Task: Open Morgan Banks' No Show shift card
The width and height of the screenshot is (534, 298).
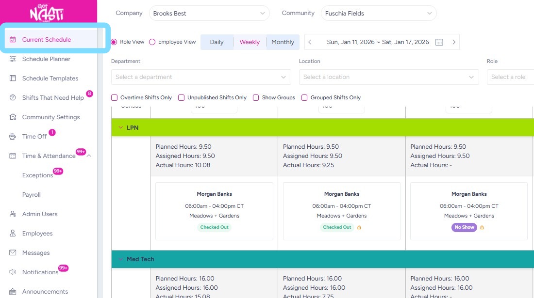Action: point(468,211)
